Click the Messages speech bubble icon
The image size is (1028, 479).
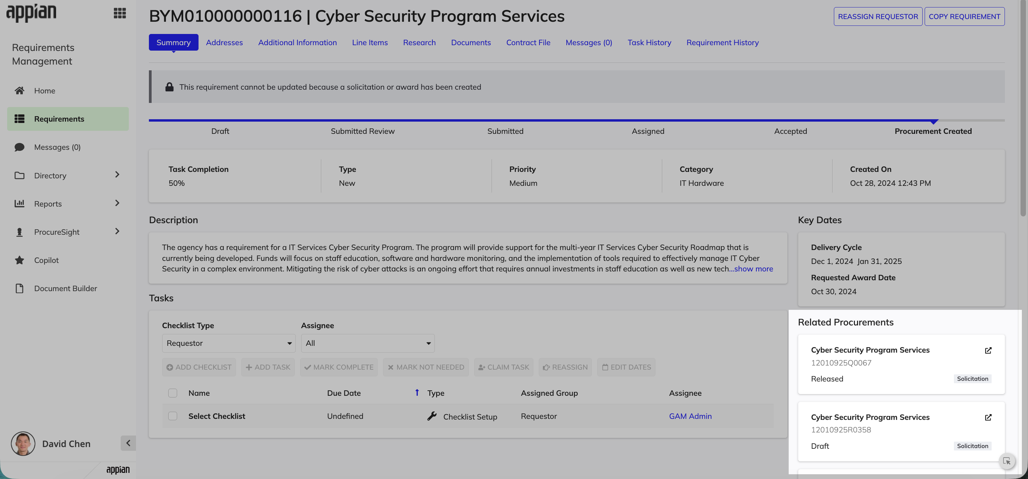pos(20,147)
